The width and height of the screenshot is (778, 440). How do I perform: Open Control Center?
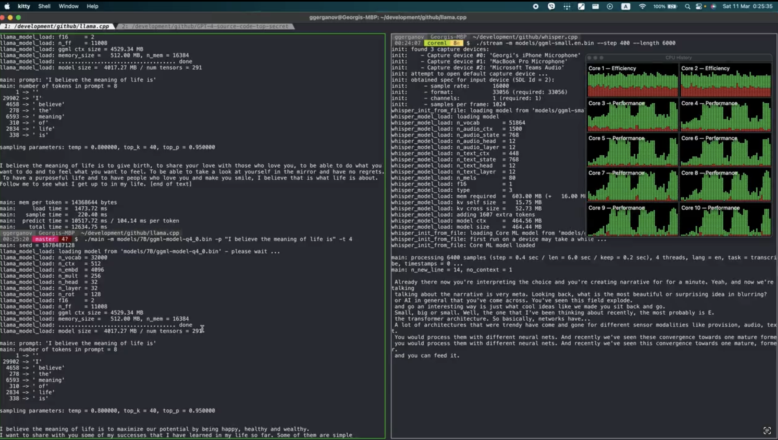[699, 6]
